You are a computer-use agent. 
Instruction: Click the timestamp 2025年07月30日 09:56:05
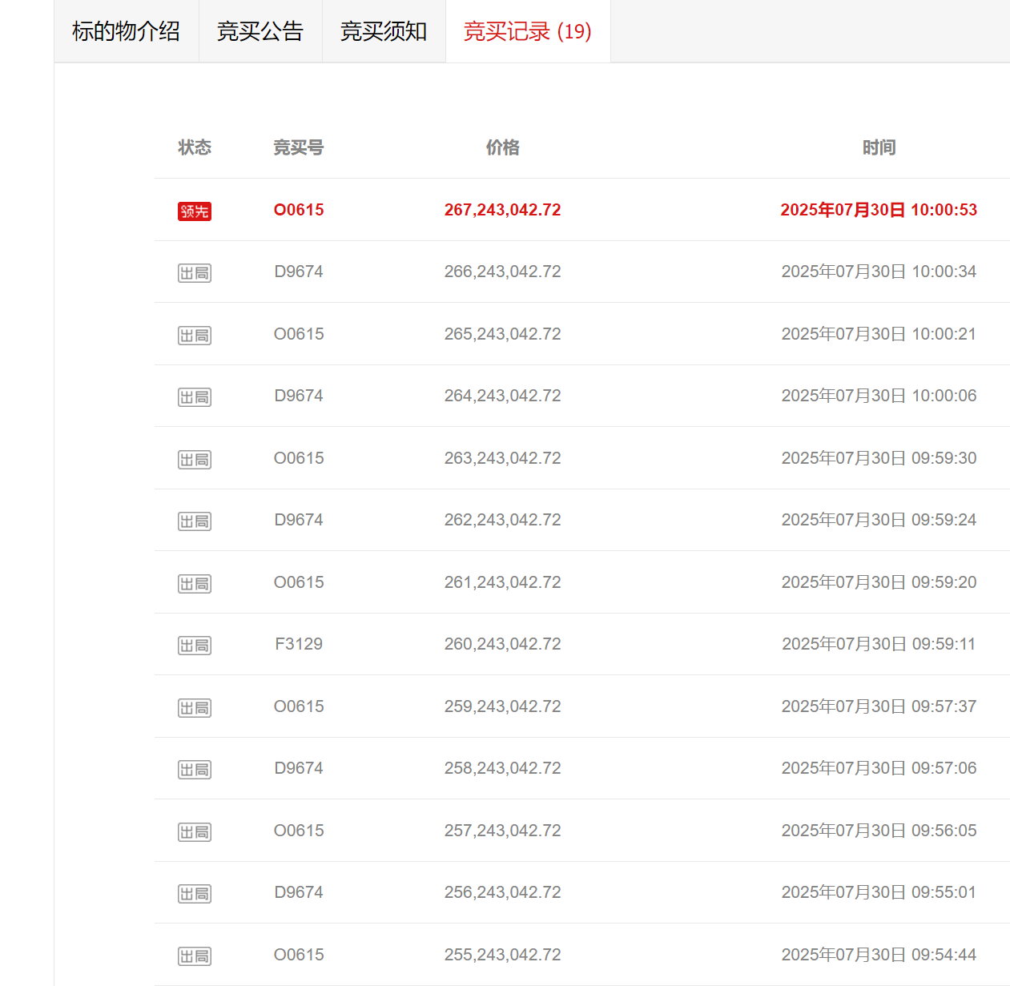coord(879,831)
